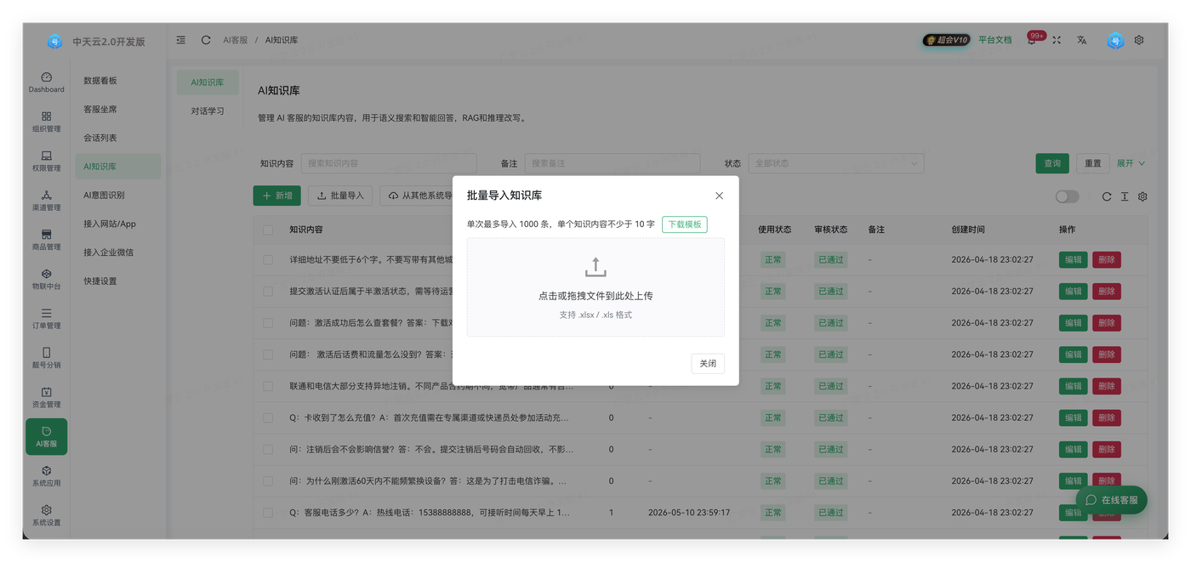Click the file upload dropzone area
Viewport: 1191px width, 562px height.
595,287
